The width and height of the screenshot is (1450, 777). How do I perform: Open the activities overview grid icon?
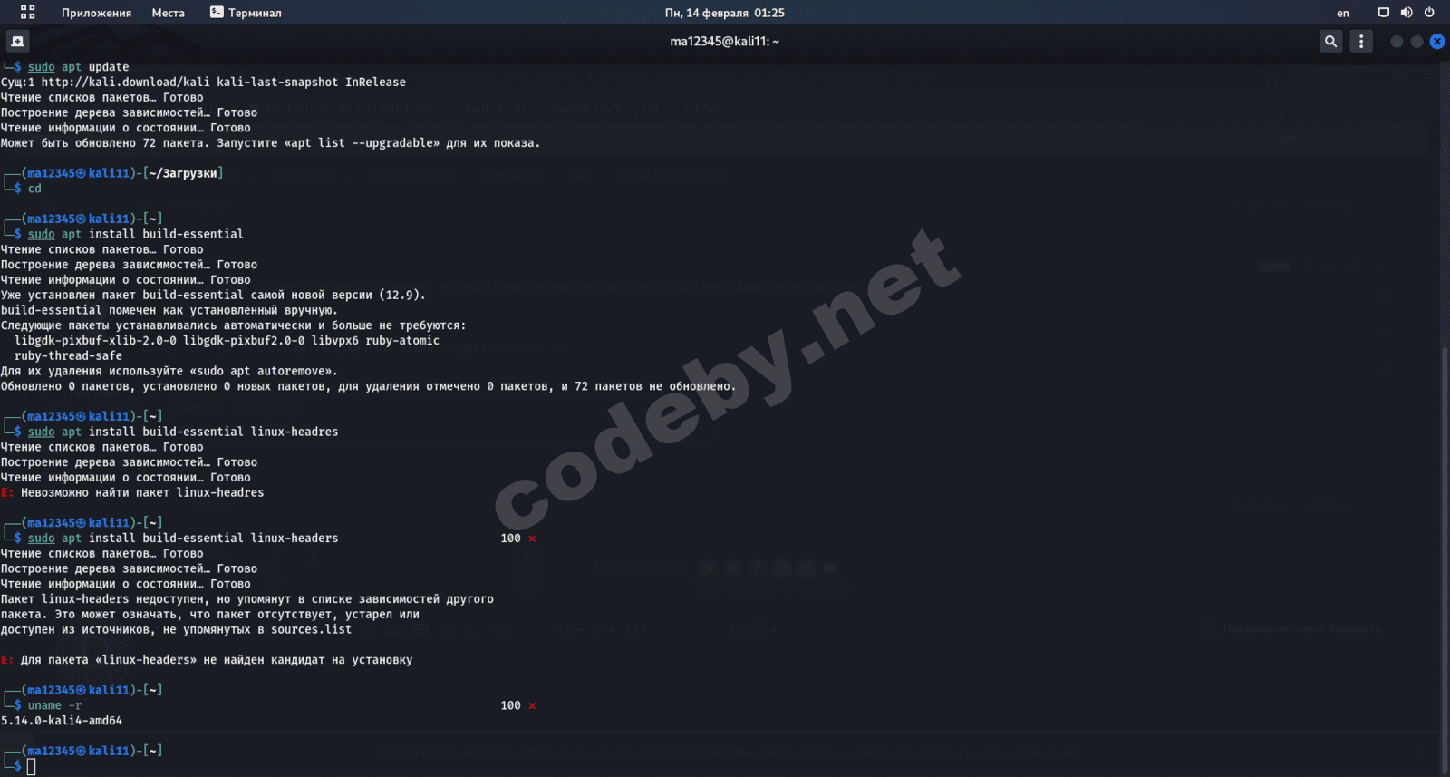coord(27,12)
